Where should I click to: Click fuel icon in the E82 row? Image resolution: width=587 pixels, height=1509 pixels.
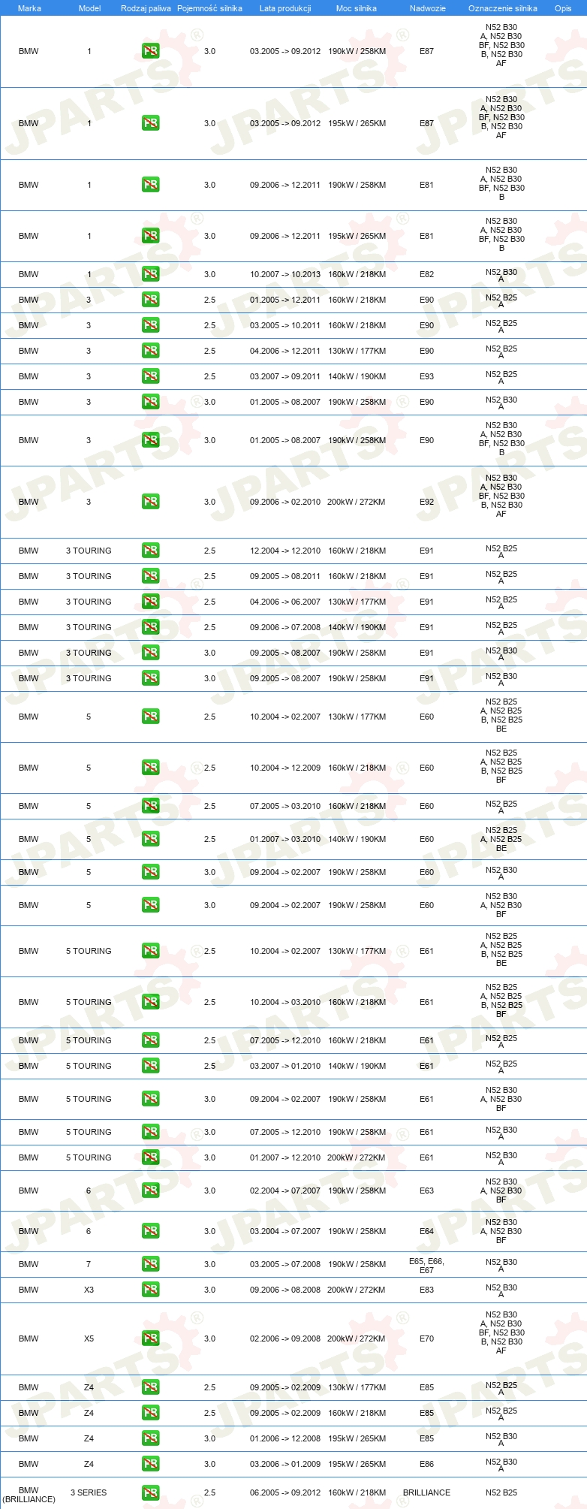(150, 274)
